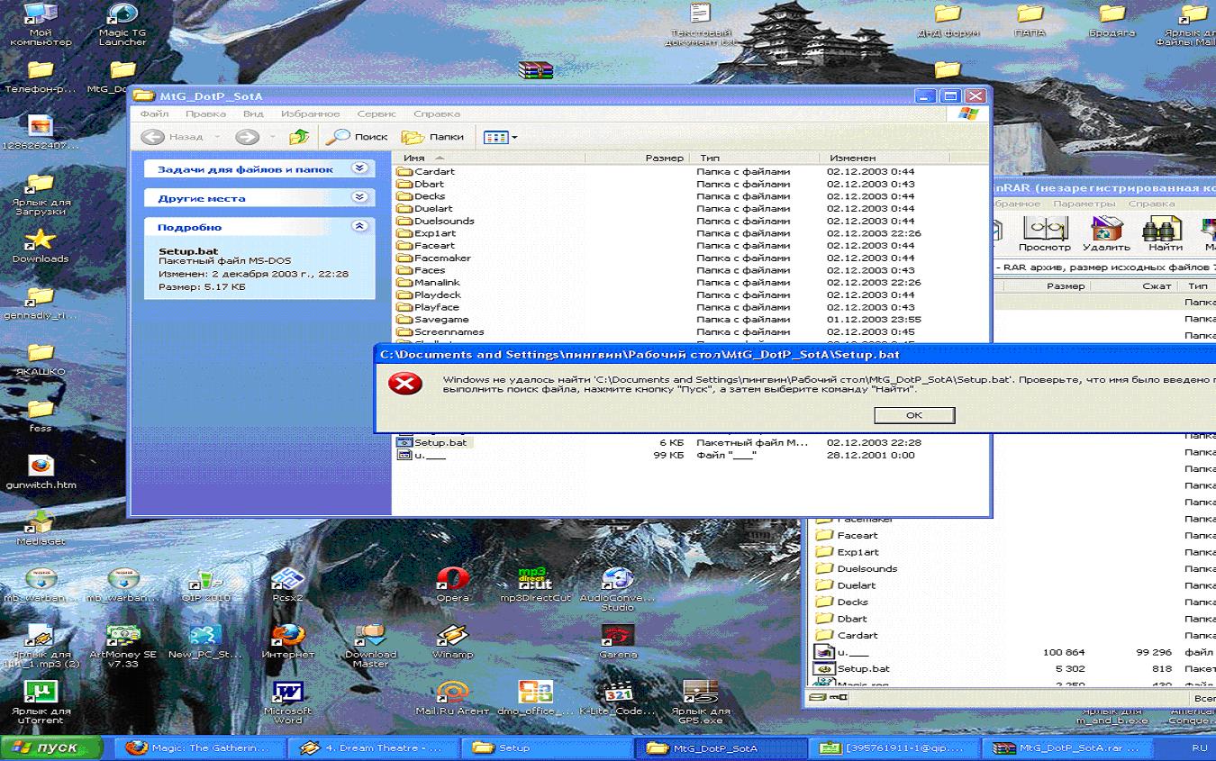
Task: Expand the Другие места panel
Action: tap(359, 197)
